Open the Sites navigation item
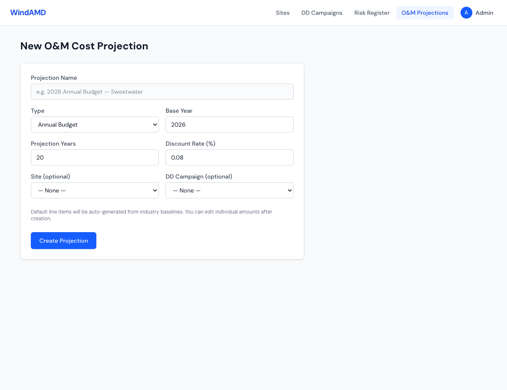The image size is (507, 390). tap(283, 13)
